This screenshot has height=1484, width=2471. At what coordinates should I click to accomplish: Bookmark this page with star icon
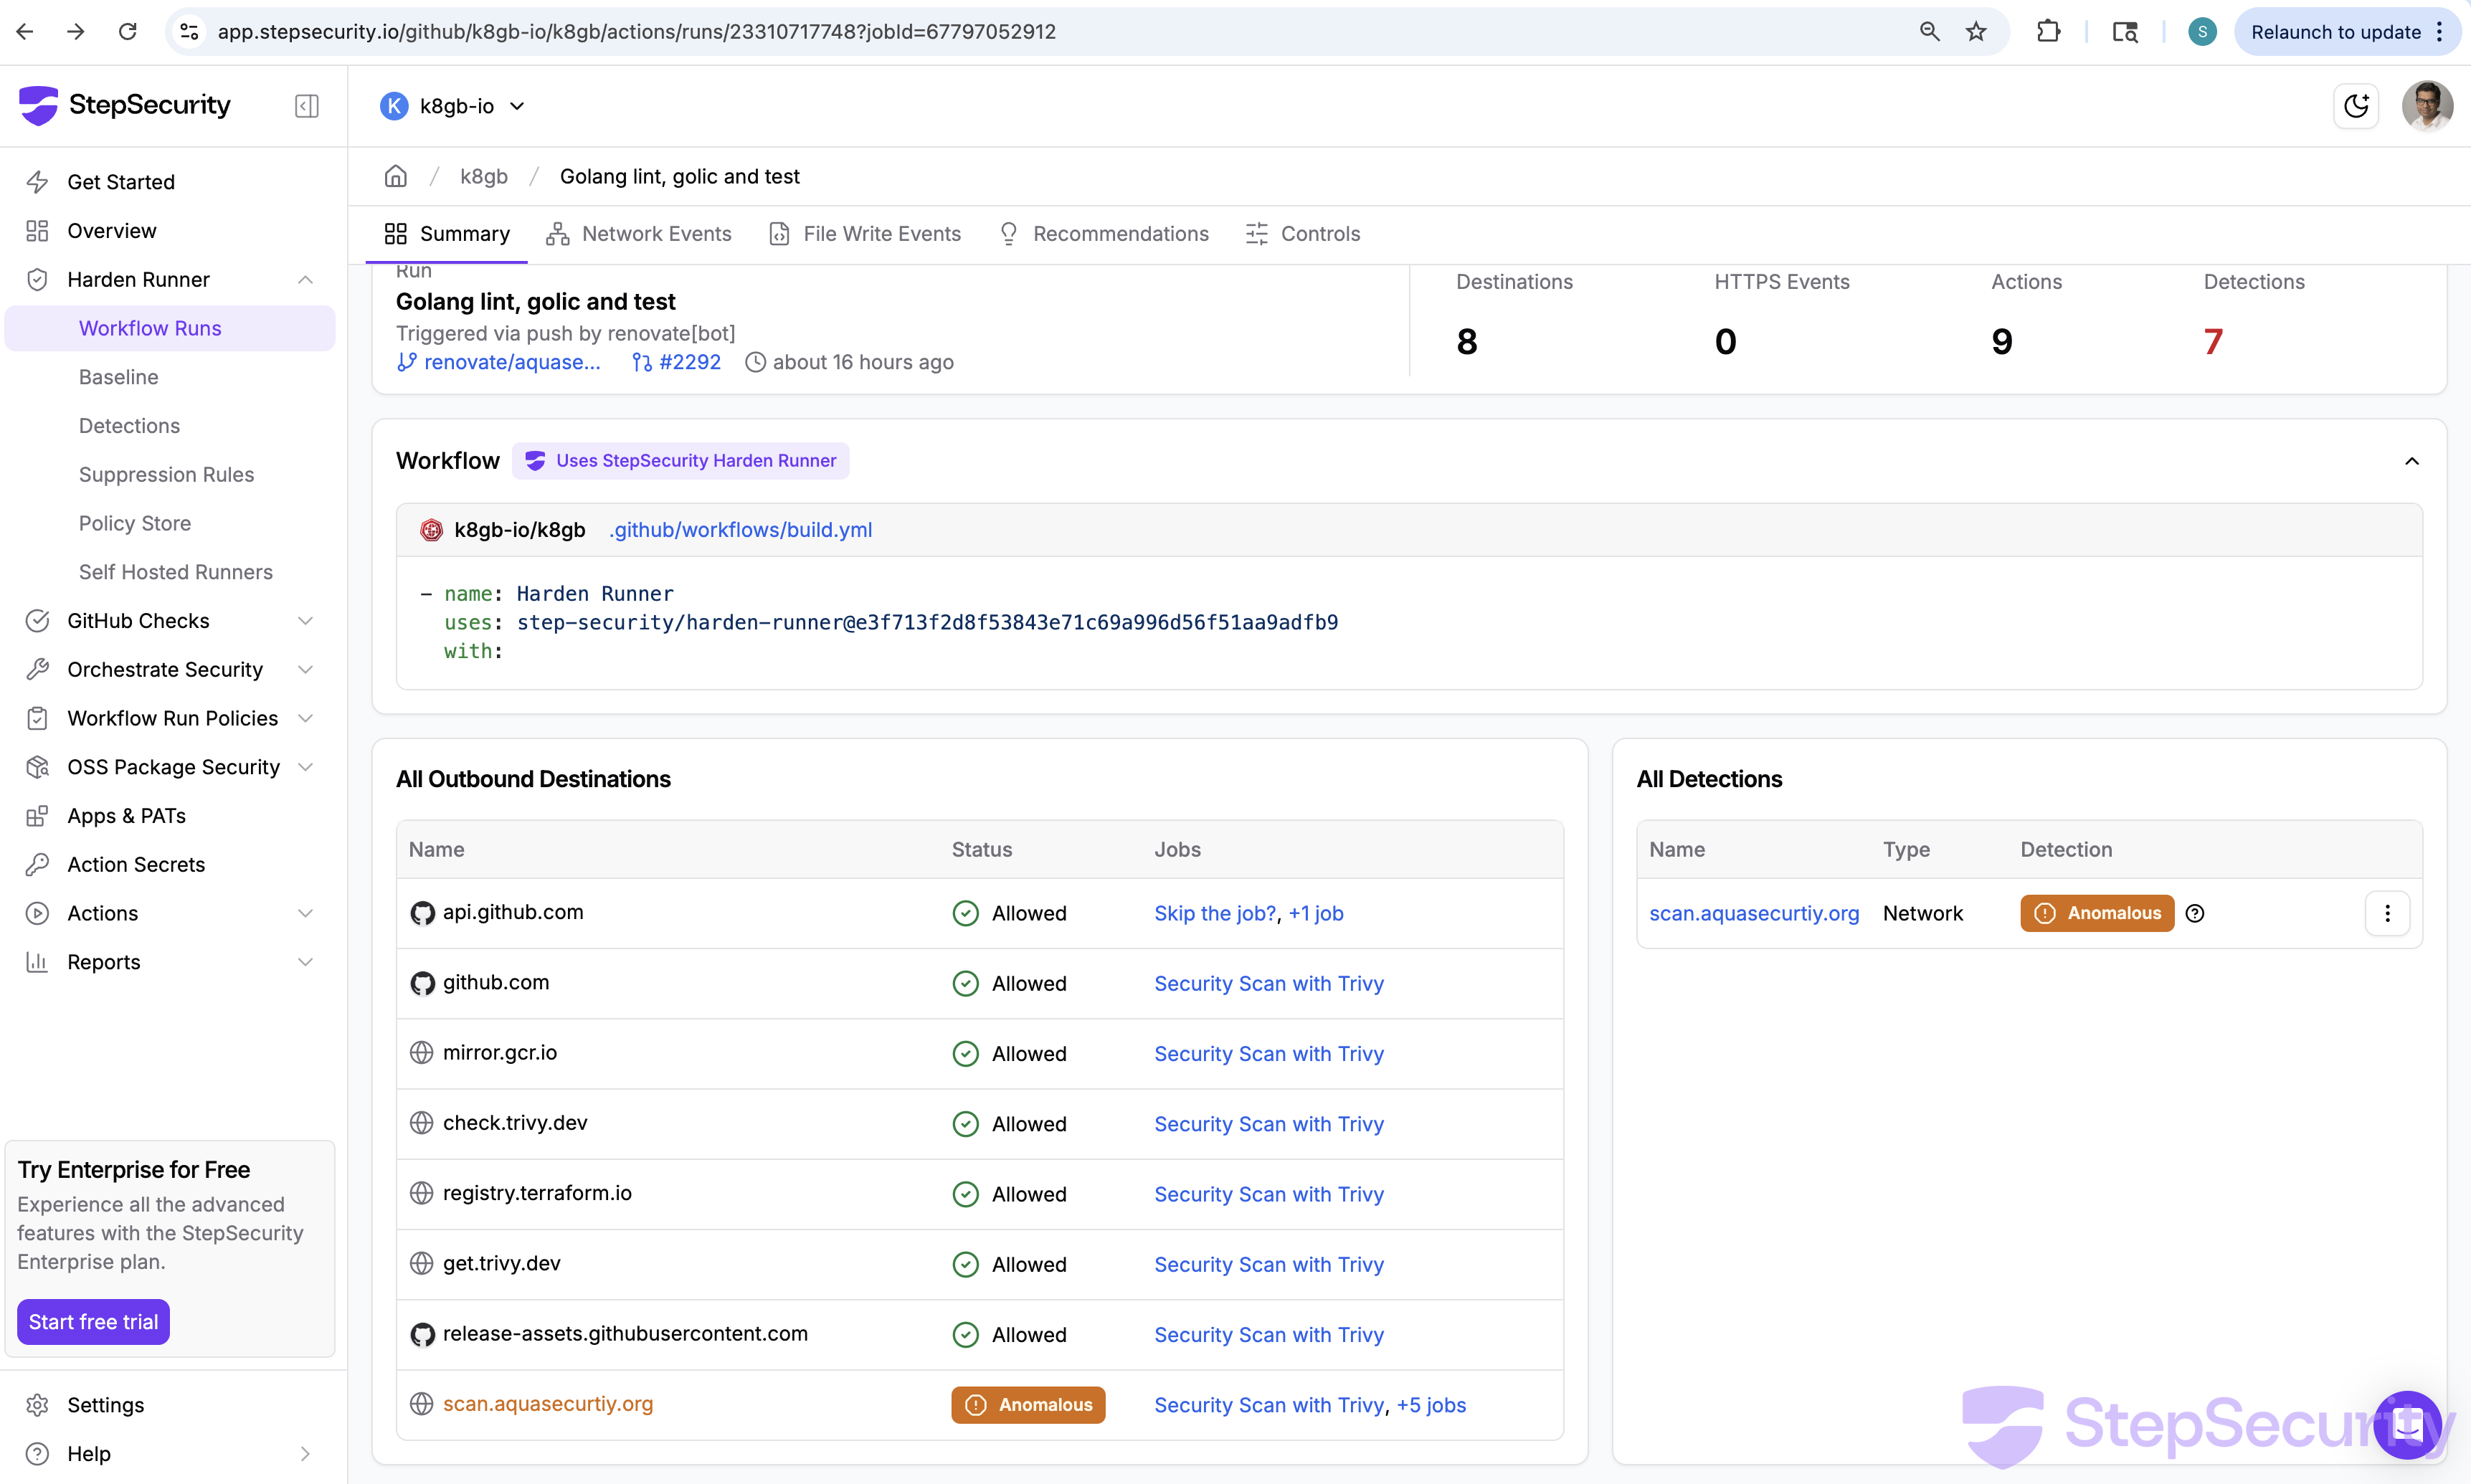[1976, 32]
